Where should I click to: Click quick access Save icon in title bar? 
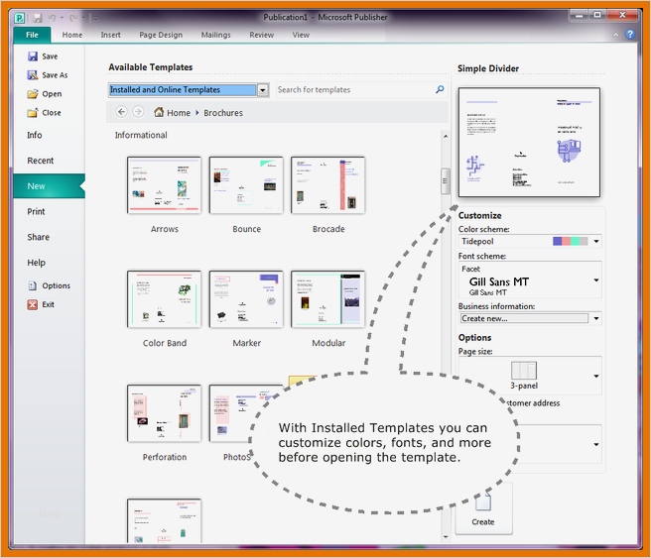38,18
